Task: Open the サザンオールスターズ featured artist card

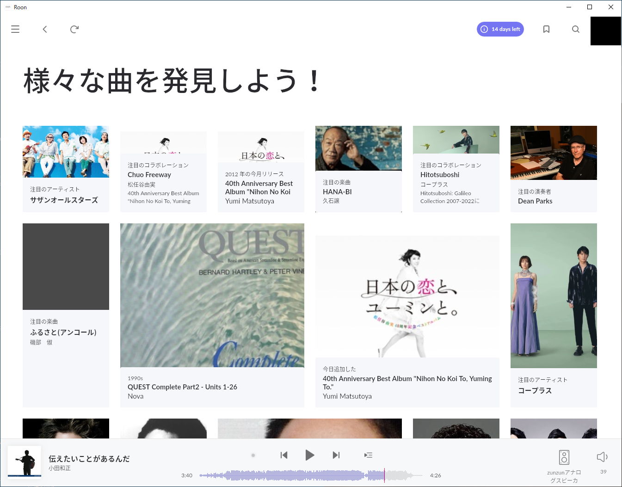Action: click(x=66, y=169)
